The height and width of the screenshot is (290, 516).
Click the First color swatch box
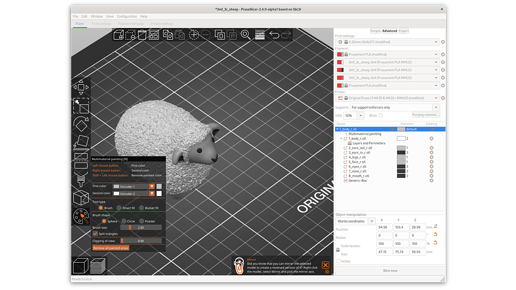pos(159,186)
